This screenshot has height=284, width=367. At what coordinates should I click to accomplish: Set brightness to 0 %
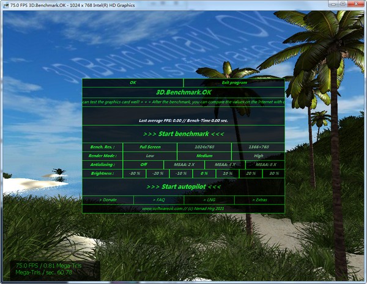point(204,173)
